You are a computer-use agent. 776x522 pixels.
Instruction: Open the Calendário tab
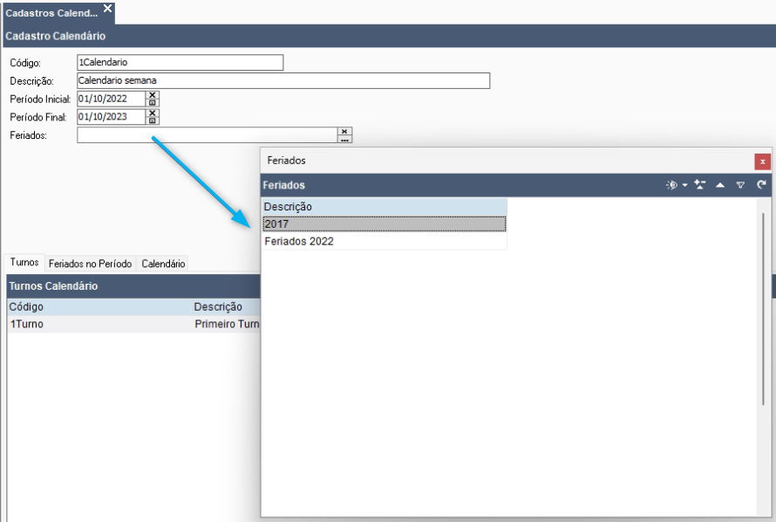163,264
